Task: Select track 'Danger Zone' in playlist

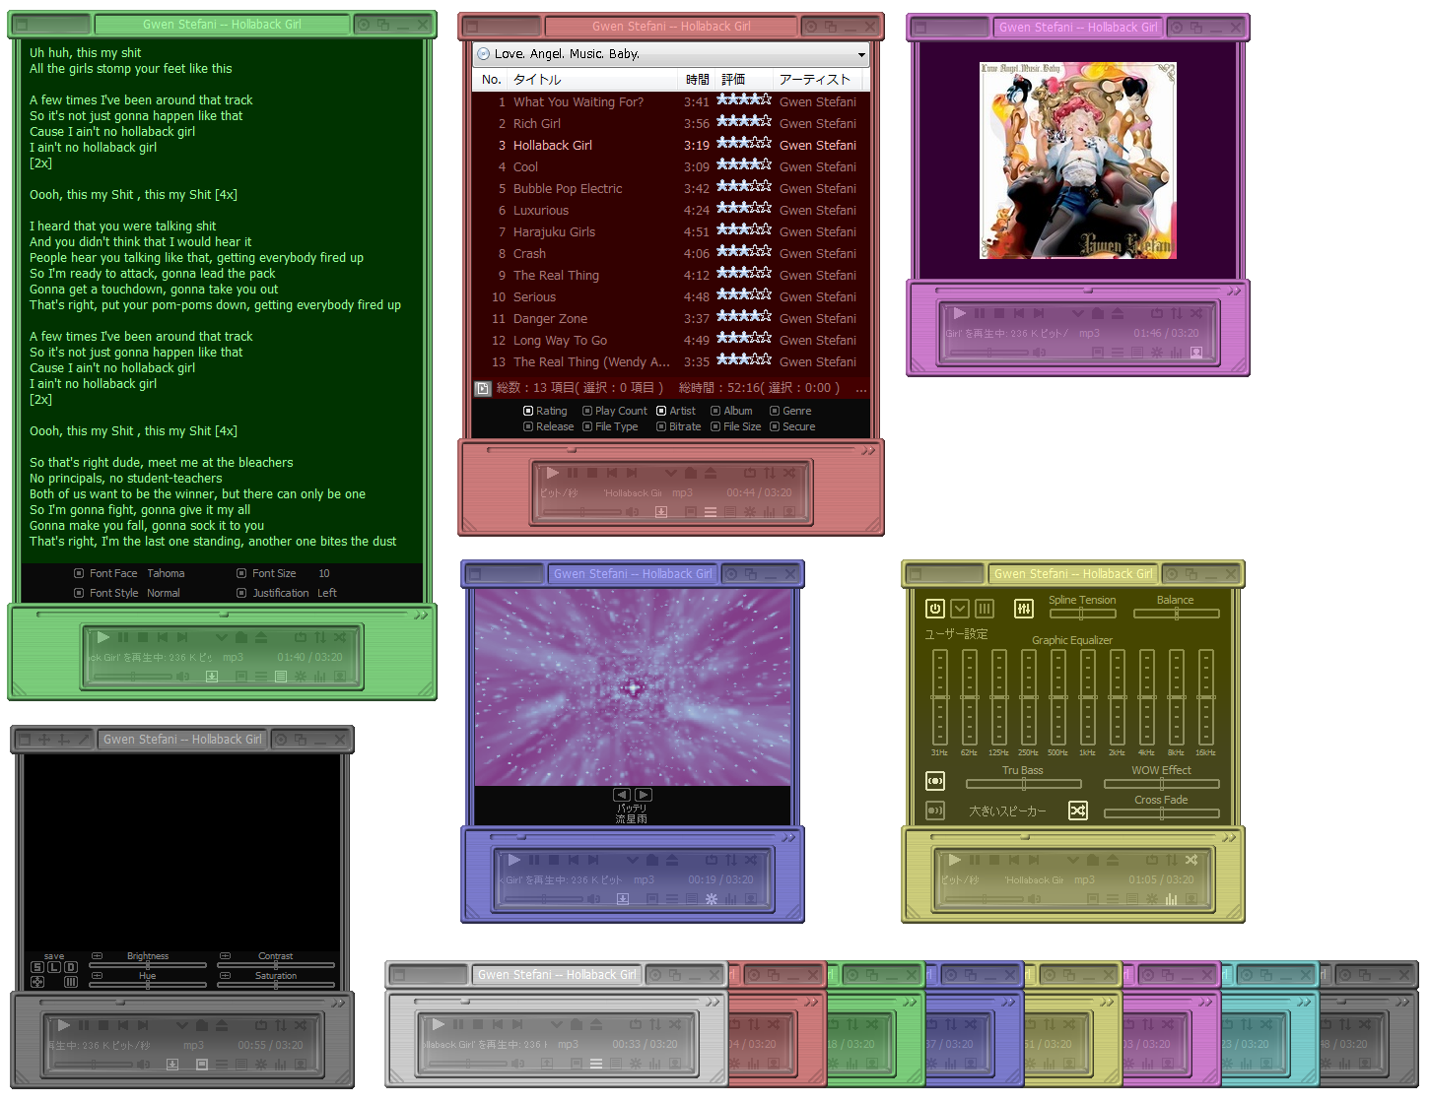Action: click(671, 318)
